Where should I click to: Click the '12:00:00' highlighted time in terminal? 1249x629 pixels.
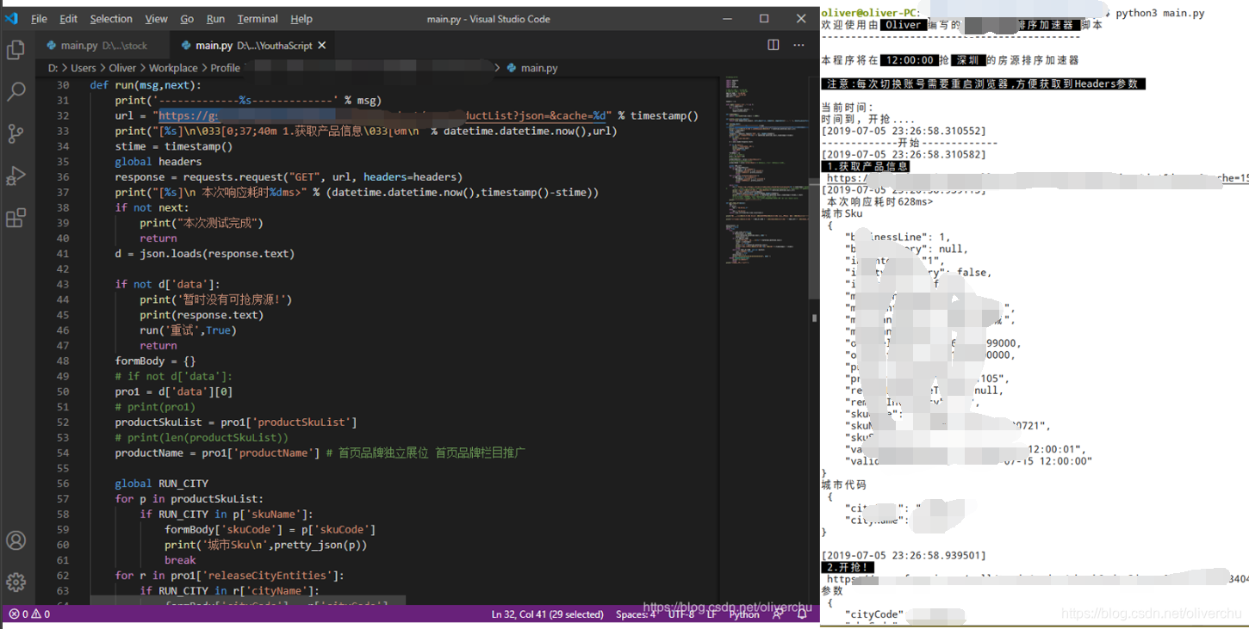909,60
